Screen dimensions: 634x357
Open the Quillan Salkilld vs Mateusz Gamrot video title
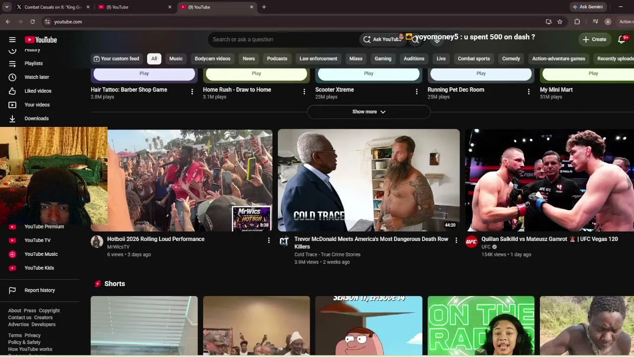click(550, 239)
